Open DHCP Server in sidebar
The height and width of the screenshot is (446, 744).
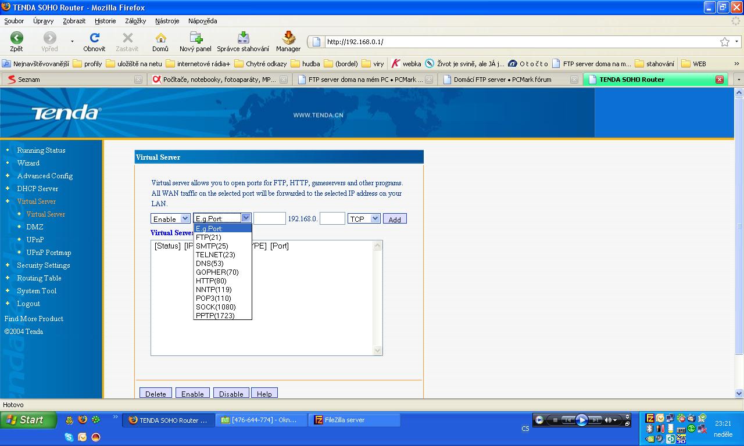38,188
